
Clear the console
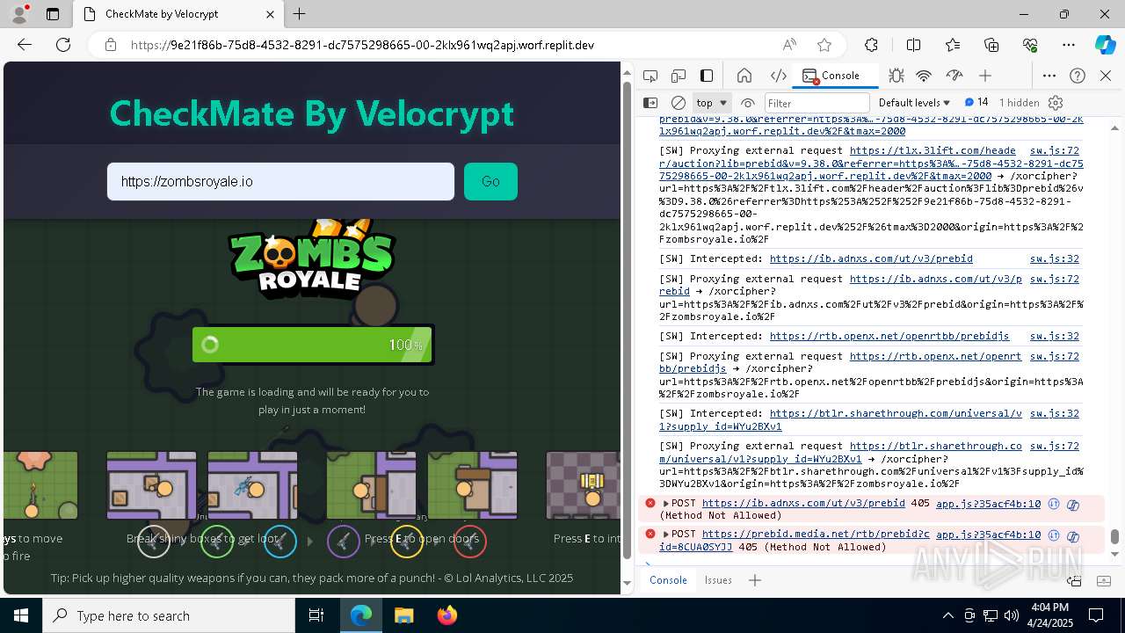[679, 103]
